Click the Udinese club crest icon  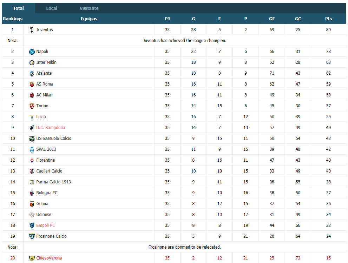click(32, 215)
